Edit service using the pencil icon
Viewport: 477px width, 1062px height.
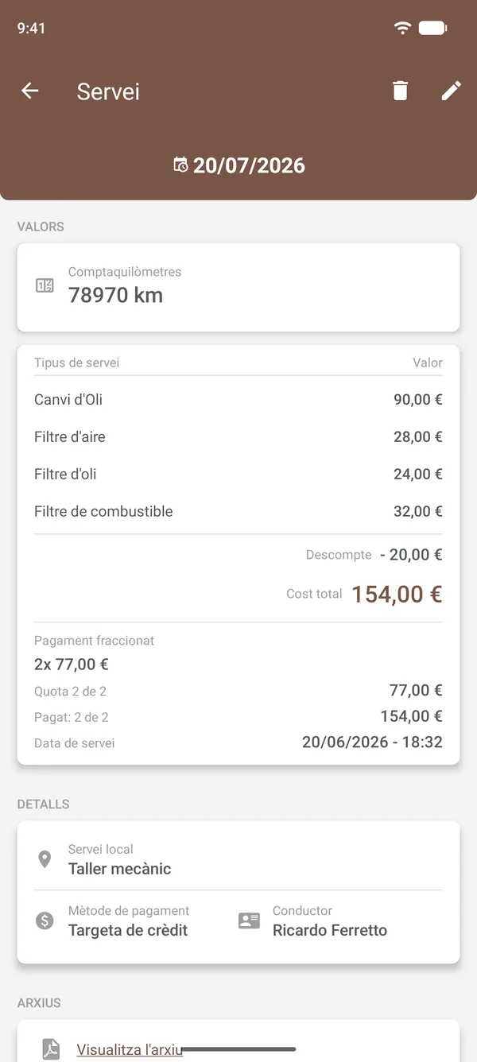451,91
